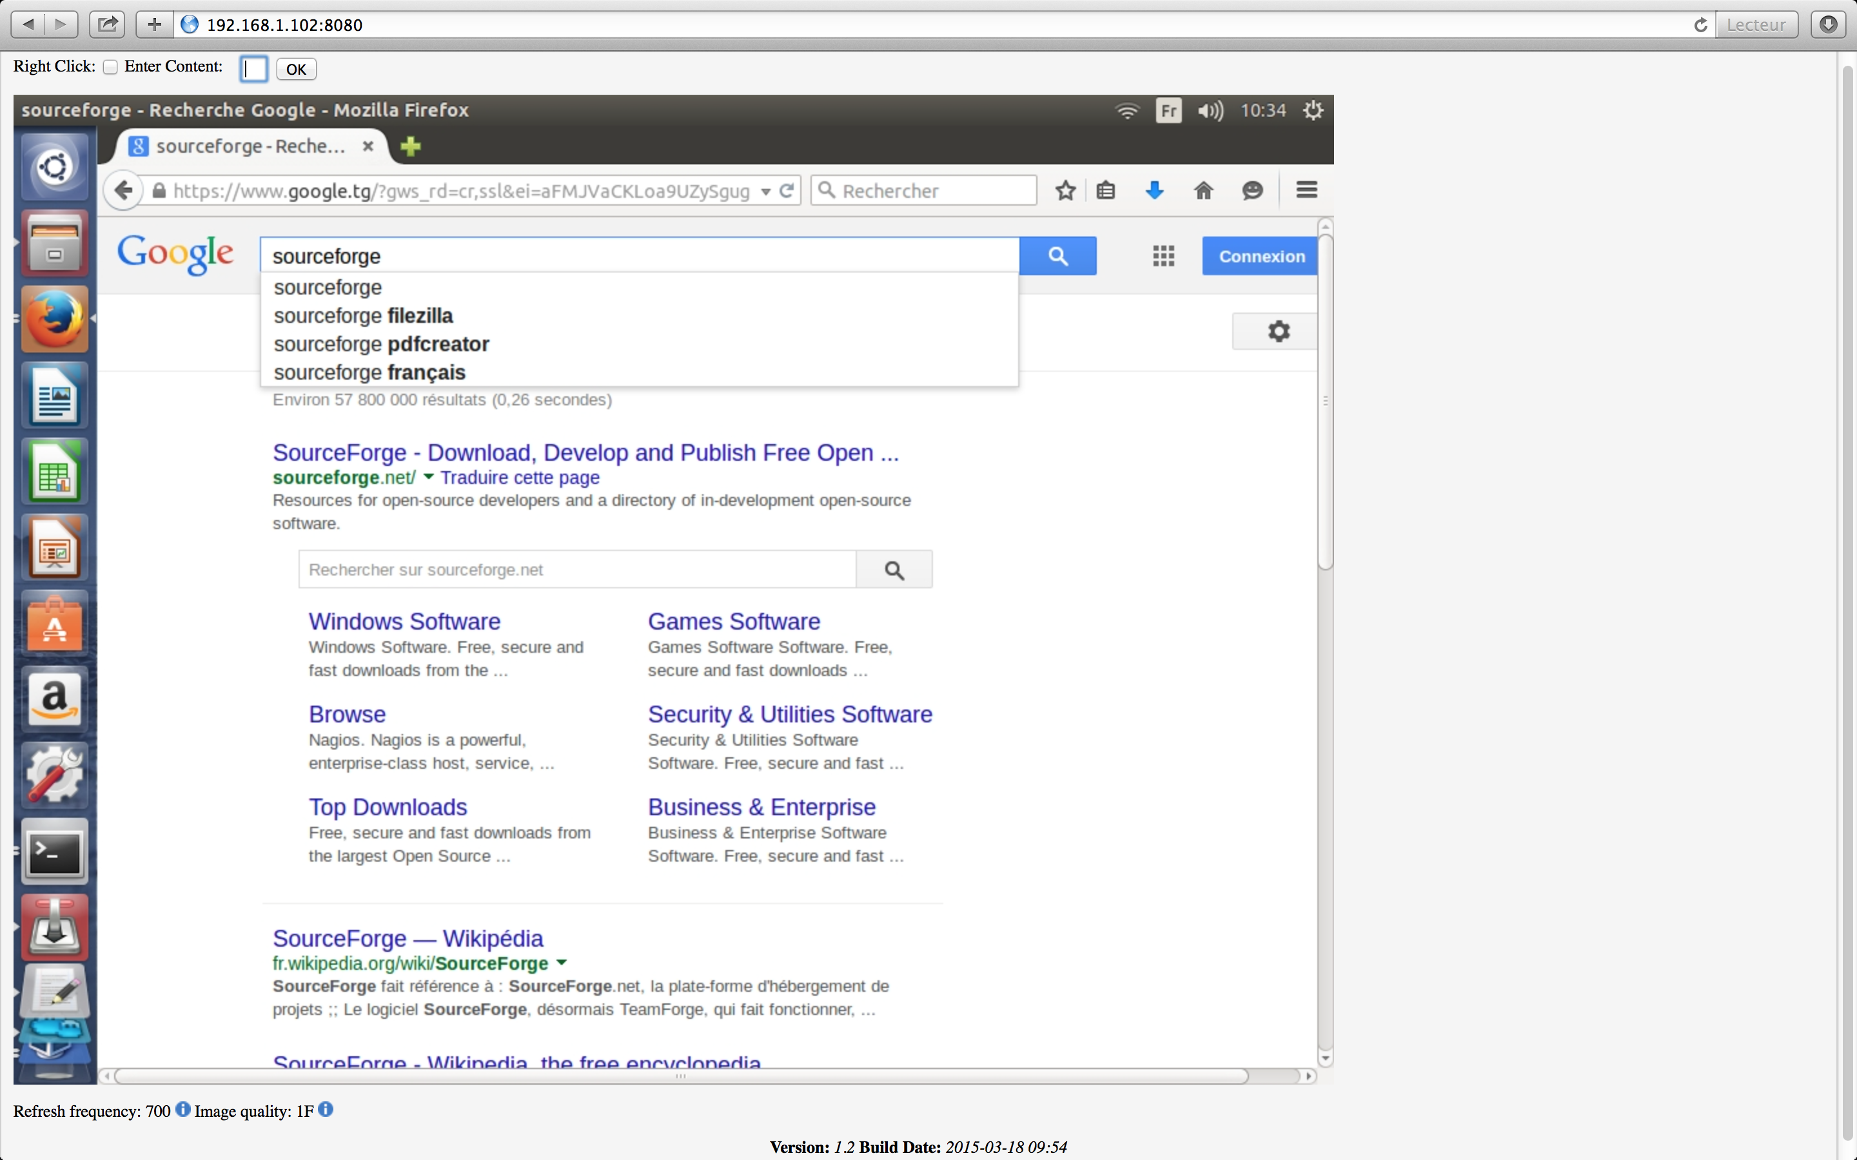Expand the URL bar history dropdown
The width and height of the screenshot is (1857, 1160).
click(765, 192)
